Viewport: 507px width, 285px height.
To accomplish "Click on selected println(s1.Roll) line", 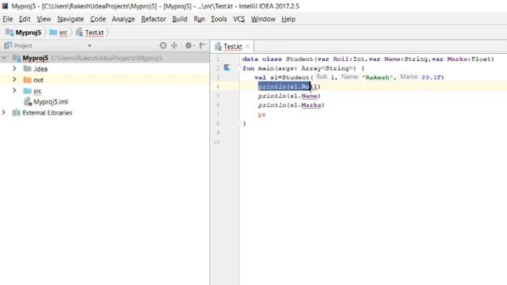I will pos(289,86).
